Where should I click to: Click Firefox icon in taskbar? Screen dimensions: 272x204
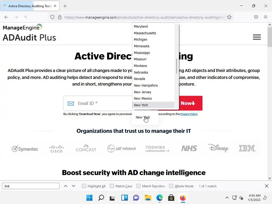183,198
